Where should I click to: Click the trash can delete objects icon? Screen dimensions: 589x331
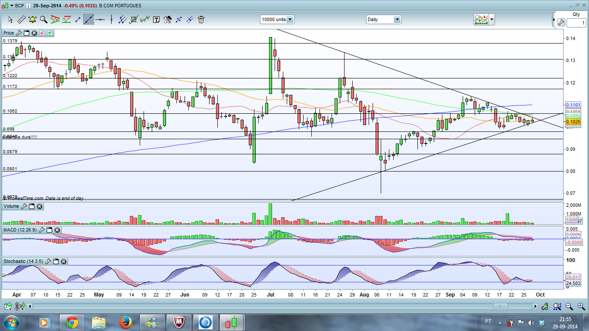(x=201, y=19)
